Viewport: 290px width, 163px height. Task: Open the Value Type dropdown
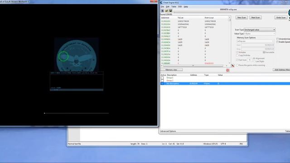pyautogui.click(x=260, y=34)
